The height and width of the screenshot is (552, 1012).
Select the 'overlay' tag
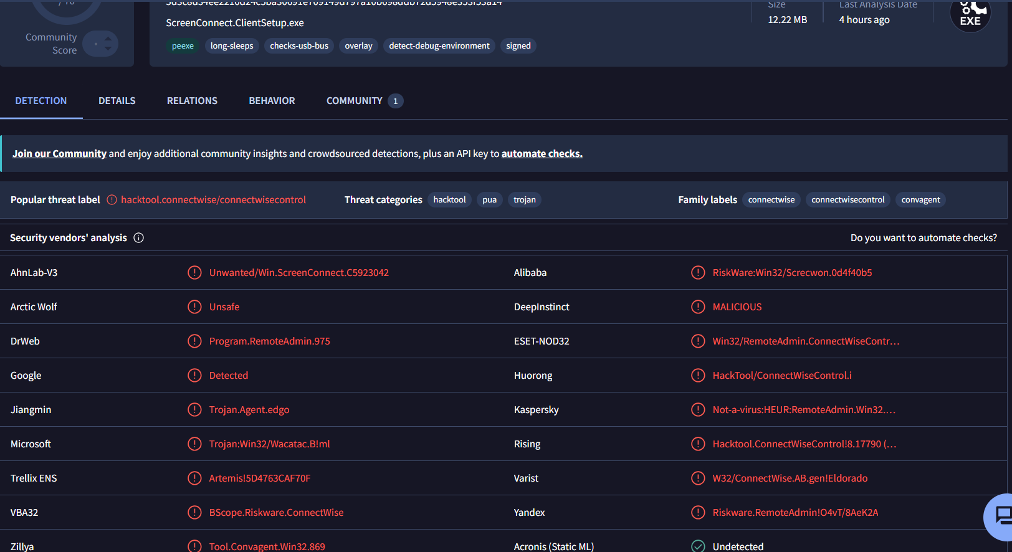coord(359,46)
